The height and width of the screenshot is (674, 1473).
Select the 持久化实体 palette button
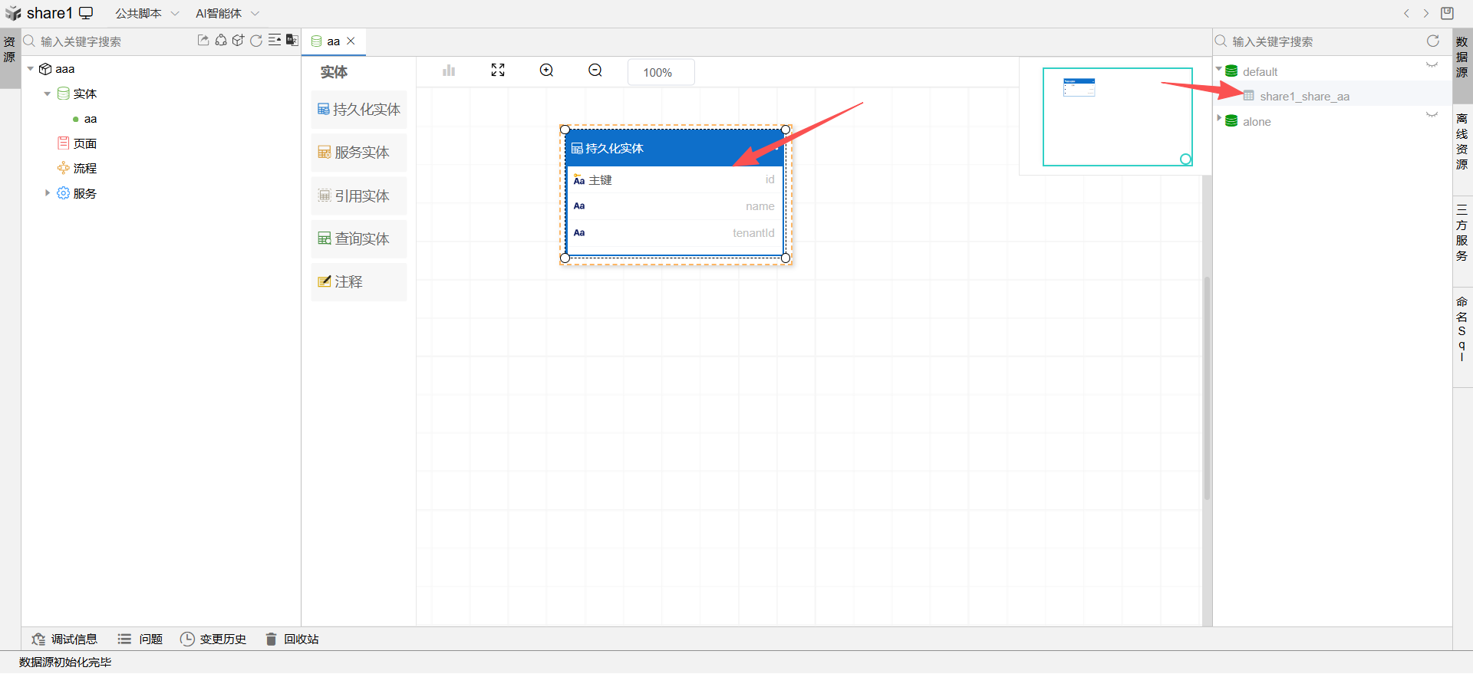(x=359, y=110)
